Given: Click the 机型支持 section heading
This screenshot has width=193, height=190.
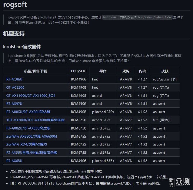Looking at the screenshot, I should [x=14, y=34].
